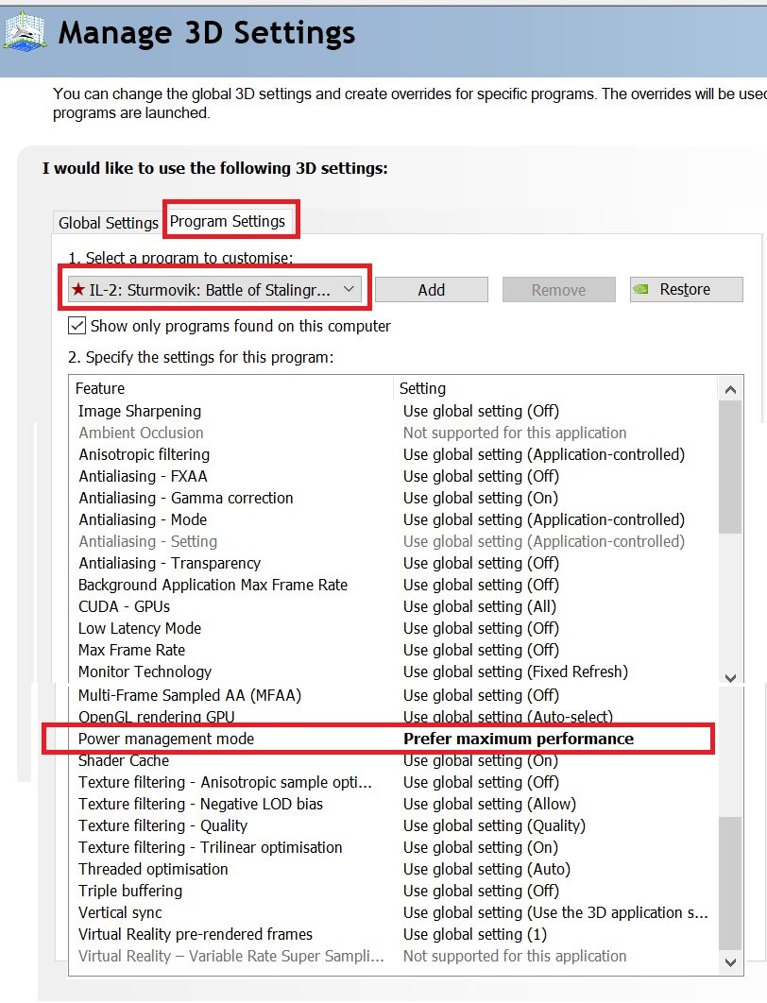Open Vertical sync's Use the 3D application setting value
This screenshot has height=1003, width=767.
tap(555, 913)
